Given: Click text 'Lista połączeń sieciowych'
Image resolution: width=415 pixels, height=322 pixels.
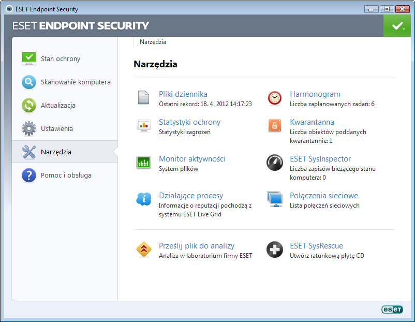Looking at the screenshot, I should click(x=324, y=206).
